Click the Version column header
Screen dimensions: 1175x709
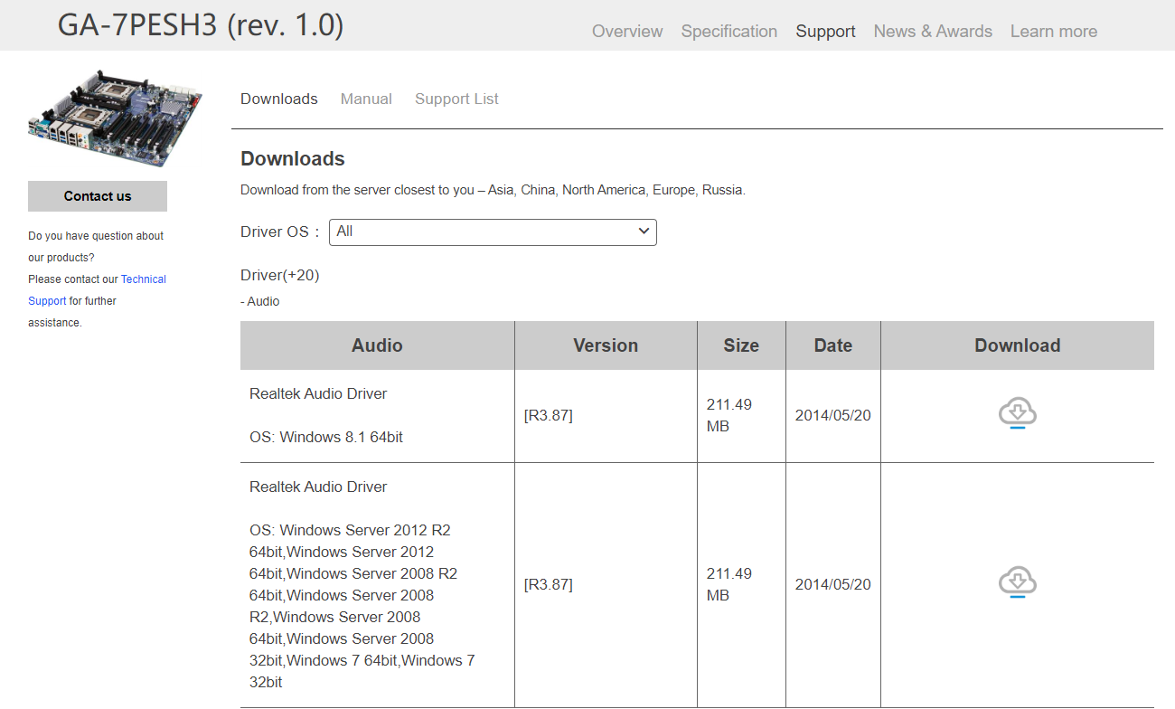click(x=606, y=345)
